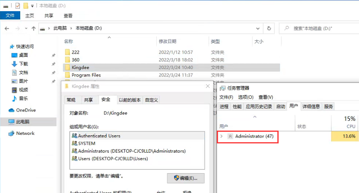Open the 下载 folder in quick access
359x193 pixels.
[23, 64]
